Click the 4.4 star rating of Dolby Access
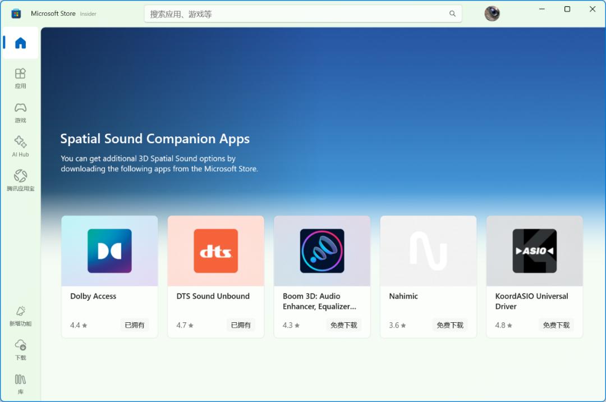 (79, 326)
